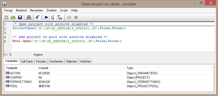Click the disabled pause icon
The image size is (218, 96).
69,17
